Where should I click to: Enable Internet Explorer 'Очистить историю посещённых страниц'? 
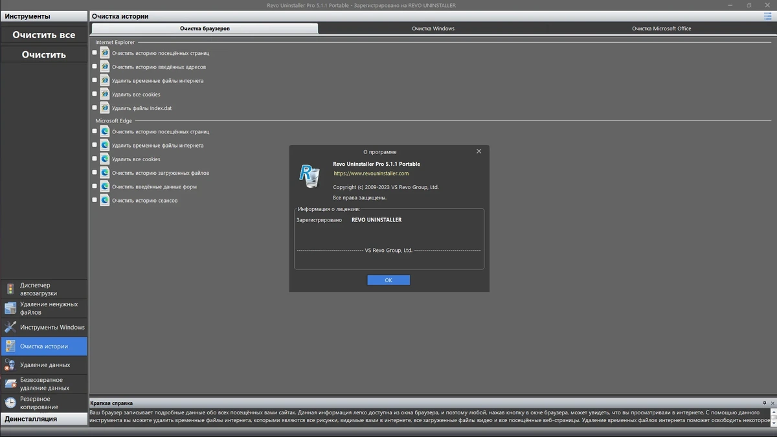(95, 53)
